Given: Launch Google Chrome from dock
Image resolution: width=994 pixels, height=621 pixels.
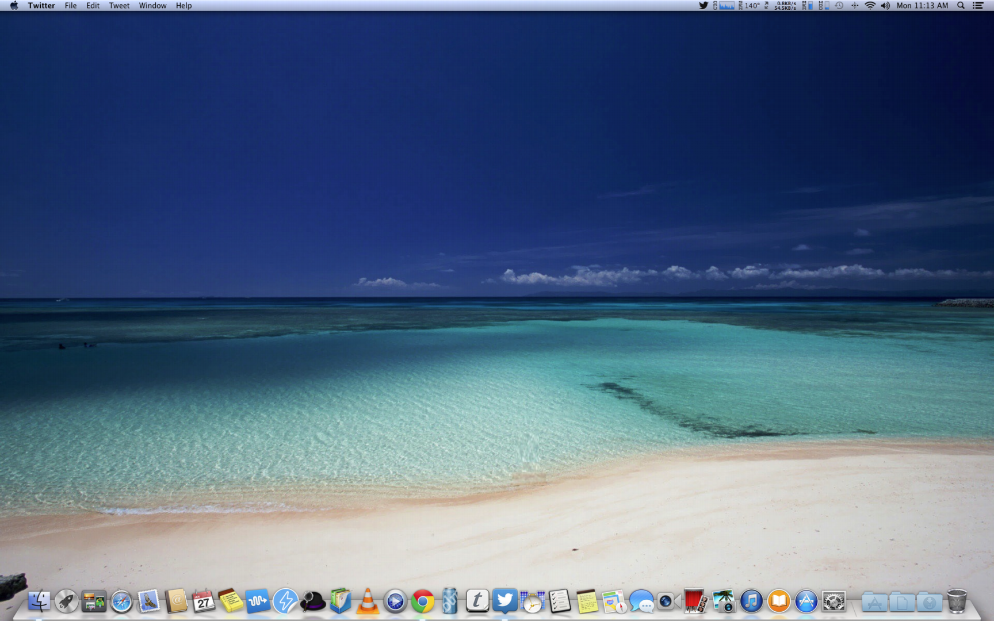Looking at the screenshot, I should [x=423, y=601].
